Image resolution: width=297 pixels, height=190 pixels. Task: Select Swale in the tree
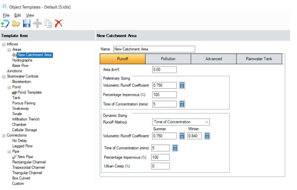point(17,114)
